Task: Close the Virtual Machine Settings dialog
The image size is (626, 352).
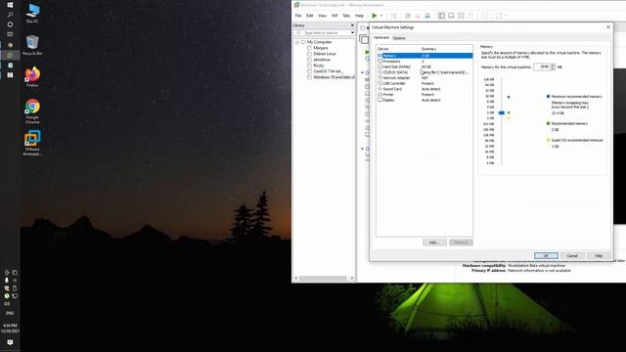Action: [608, 27]
